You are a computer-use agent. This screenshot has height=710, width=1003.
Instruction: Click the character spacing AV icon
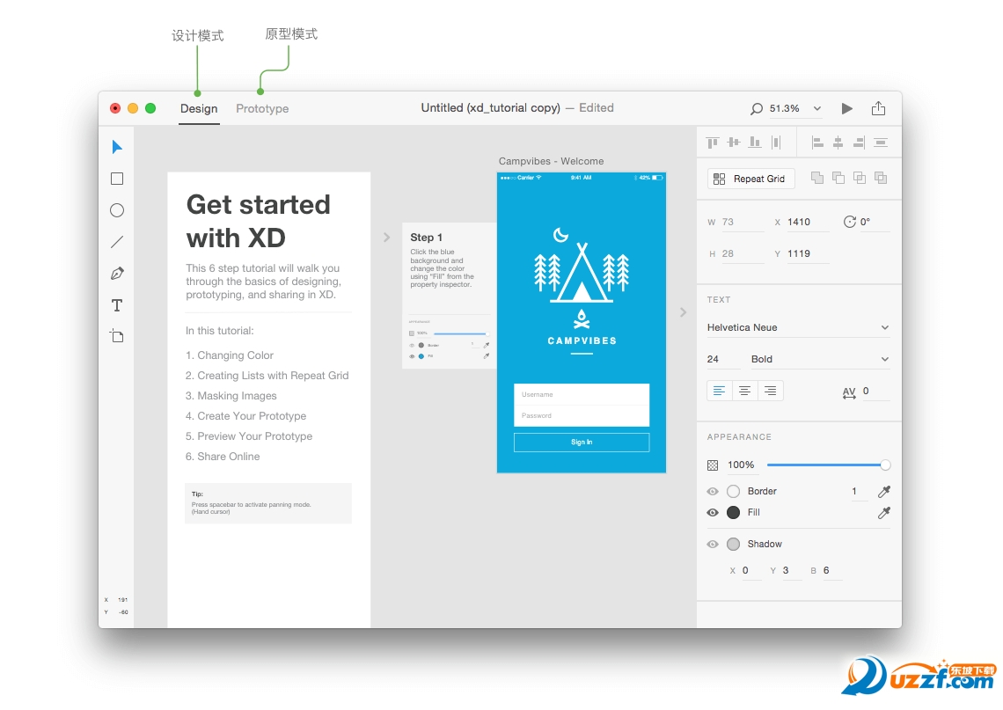(849, 392)
